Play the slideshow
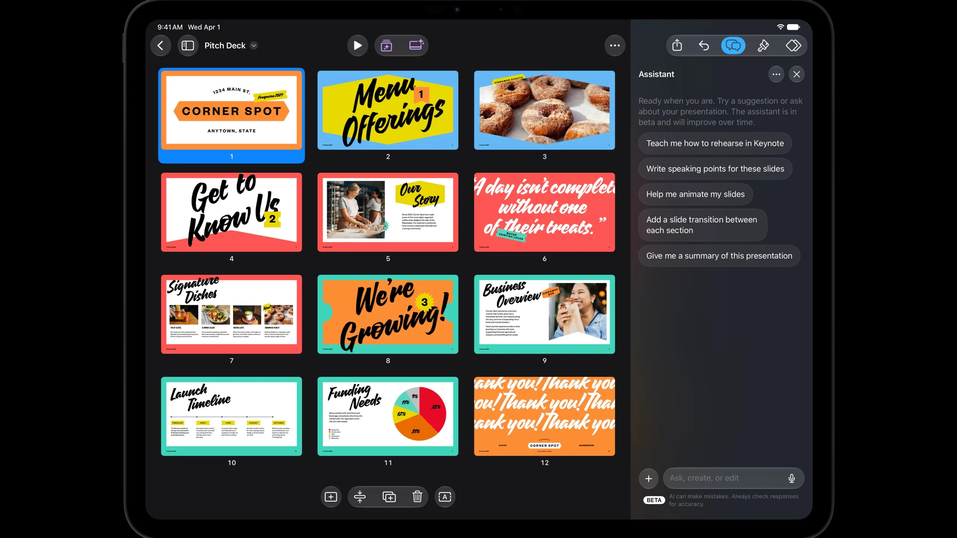Screen dimensions: 957x538 [x=357, y=46]
